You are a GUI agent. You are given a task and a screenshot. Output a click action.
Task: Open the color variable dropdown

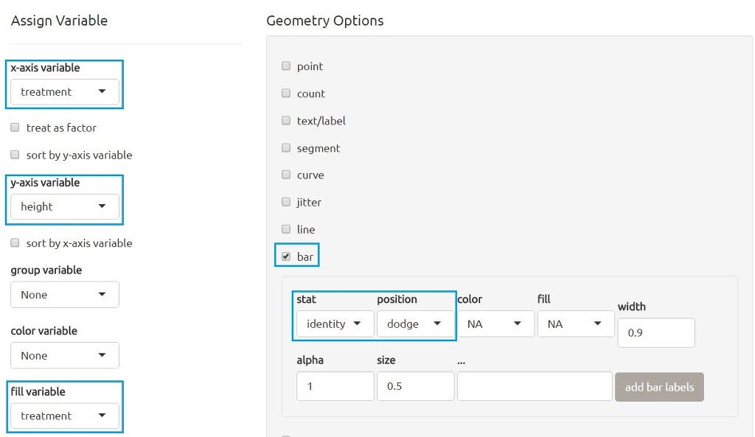[x=64, y=355]
